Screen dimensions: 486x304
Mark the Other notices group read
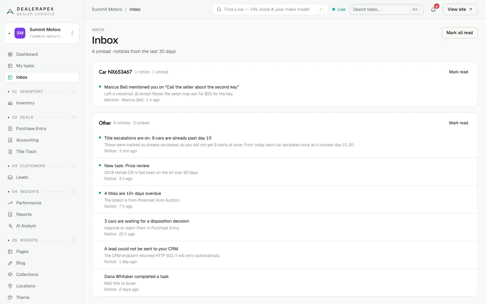point(458,123)
